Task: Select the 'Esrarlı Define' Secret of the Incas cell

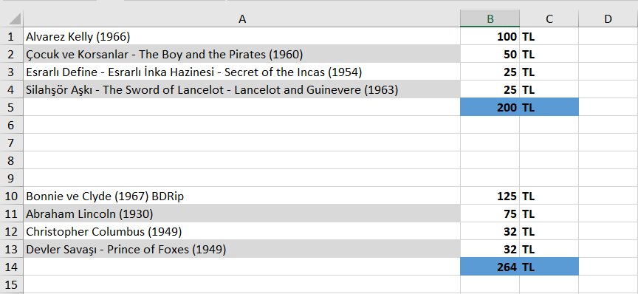Action: pyautogui.click(x=242, y=72)
